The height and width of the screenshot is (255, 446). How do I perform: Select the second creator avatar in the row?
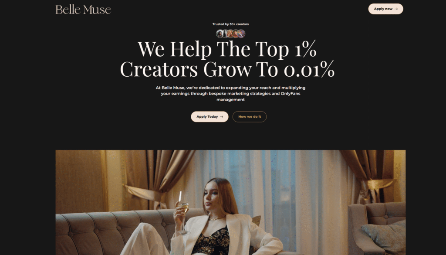pyautogui.click(x=225, y=34)
